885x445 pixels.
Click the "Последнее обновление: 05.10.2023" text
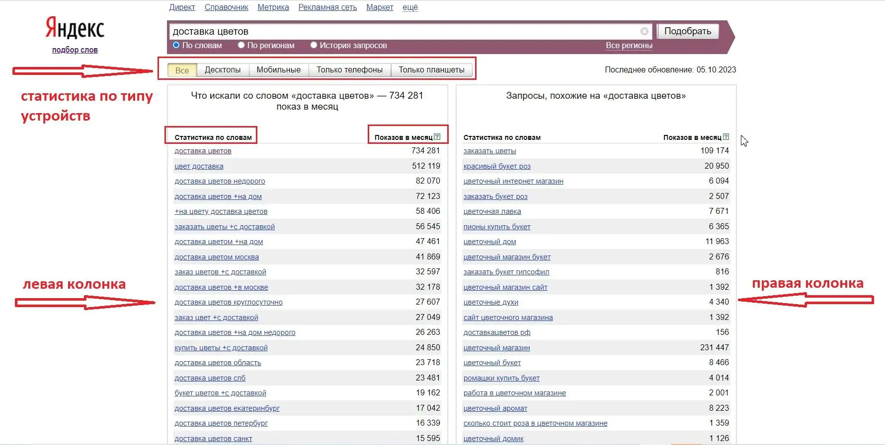[670, 70]
